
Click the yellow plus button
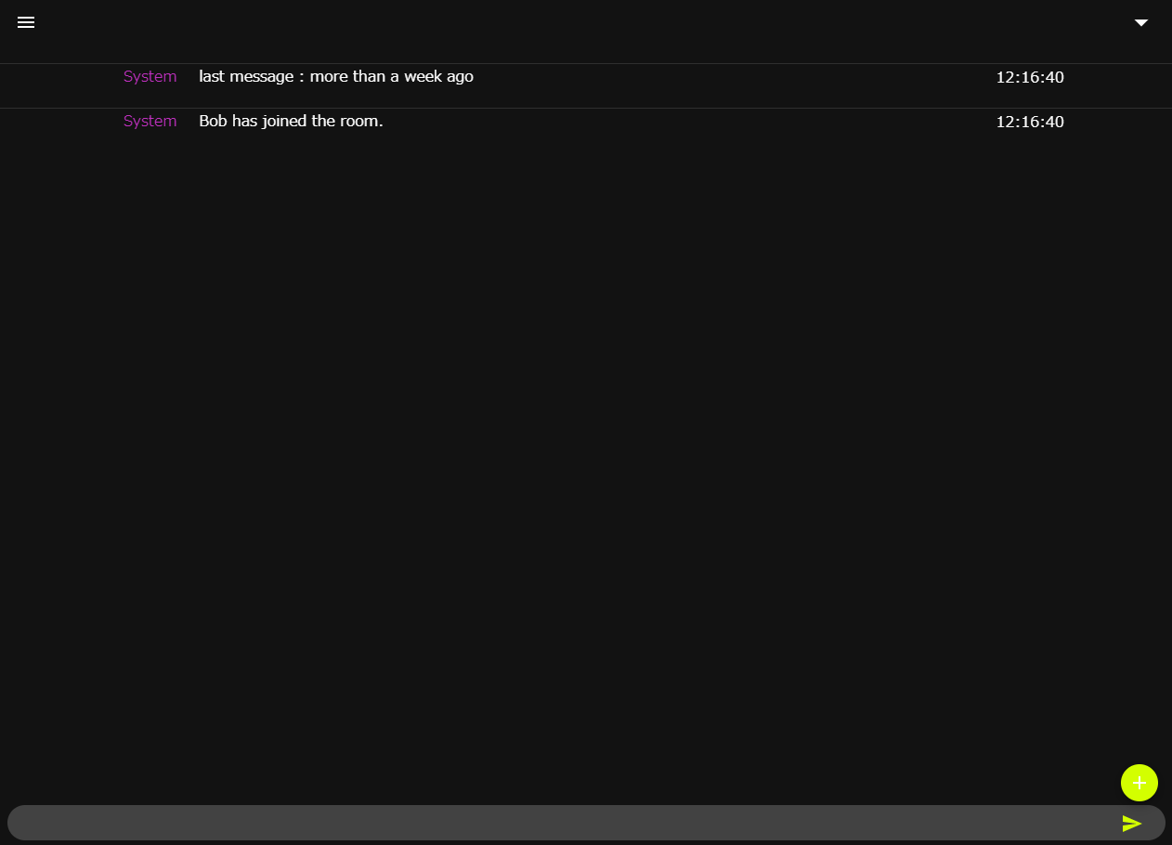click(1139, 783)
